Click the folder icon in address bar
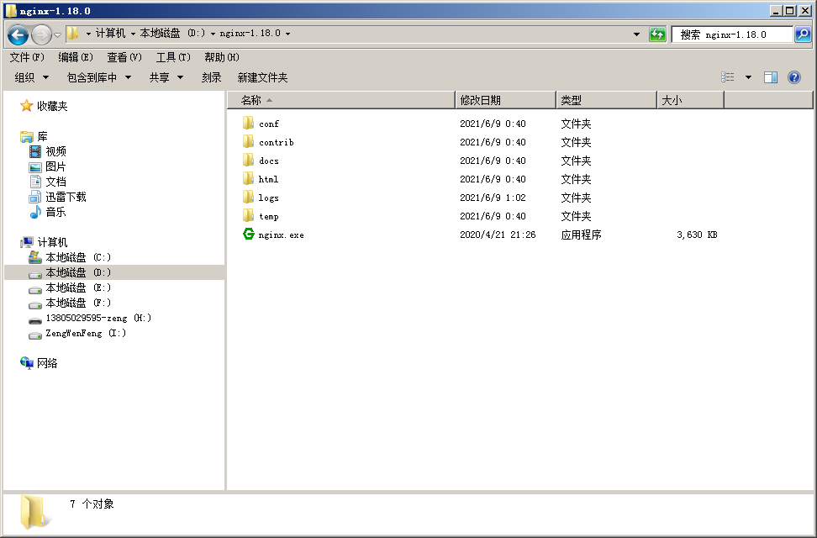 73,34
